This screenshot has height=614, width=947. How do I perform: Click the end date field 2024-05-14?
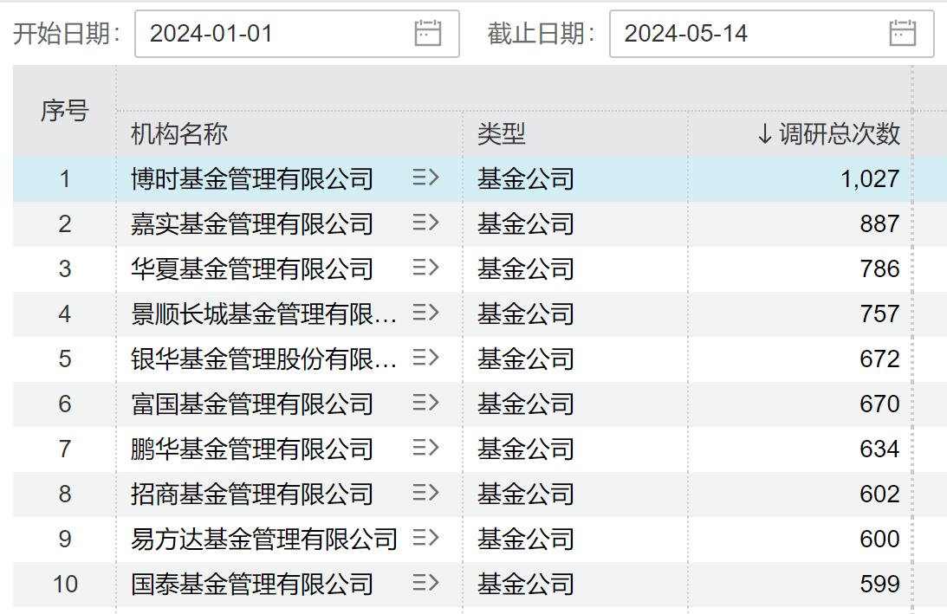click(771, 34)
